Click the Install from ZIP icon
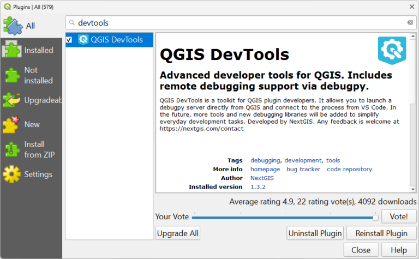The width and height of the screenshot is (419, 259). coord(11,149)
